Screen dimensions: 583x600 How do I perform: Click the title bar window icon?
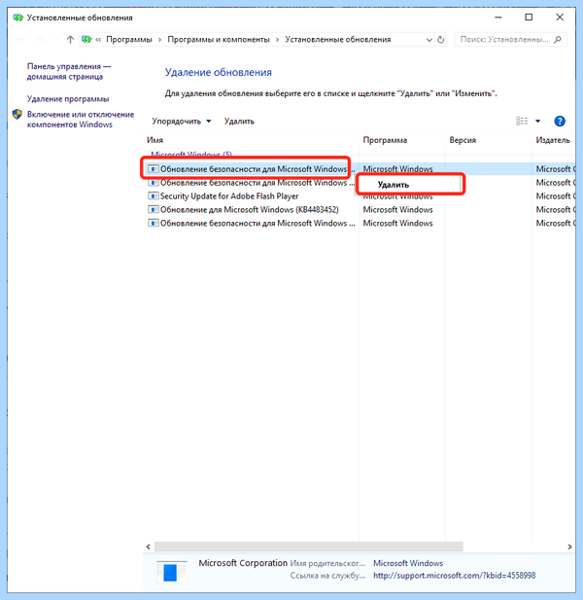[17, 18]
